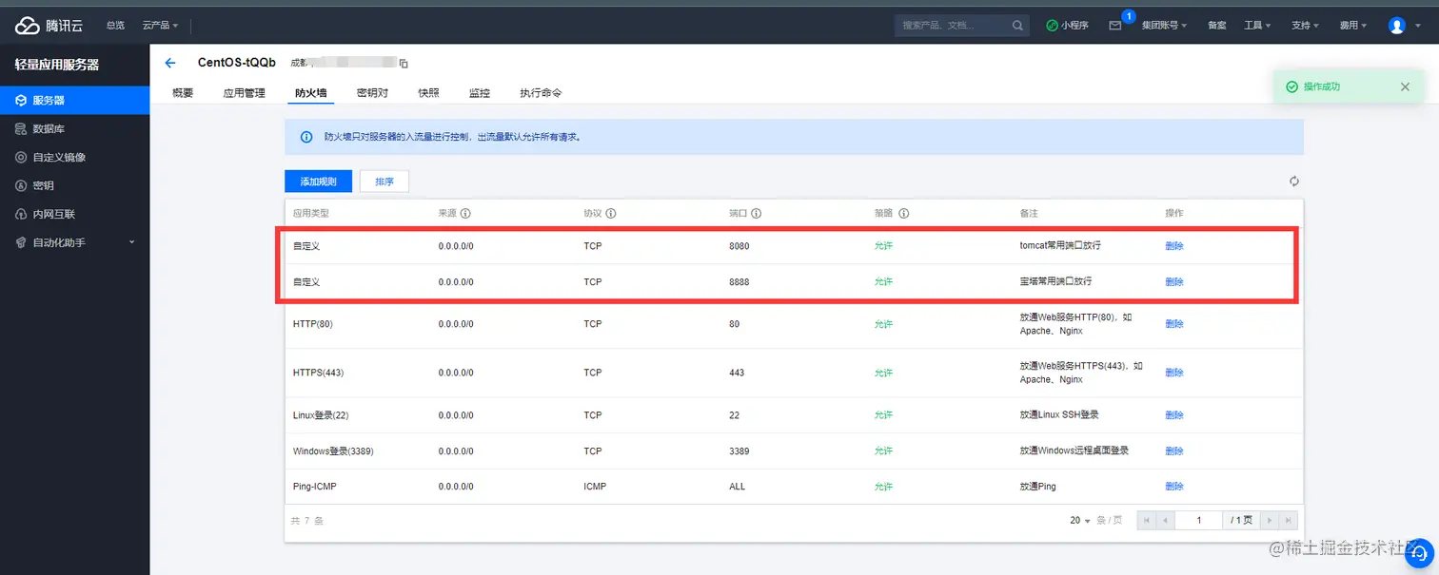Click info icon next to 来源 header
Viewport: 1439px width, 575px height.
click(x=466, y=214)
